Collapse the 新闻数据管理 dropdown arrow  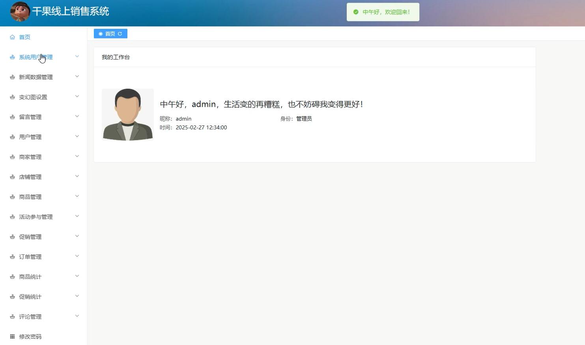[x=77, y=76]
